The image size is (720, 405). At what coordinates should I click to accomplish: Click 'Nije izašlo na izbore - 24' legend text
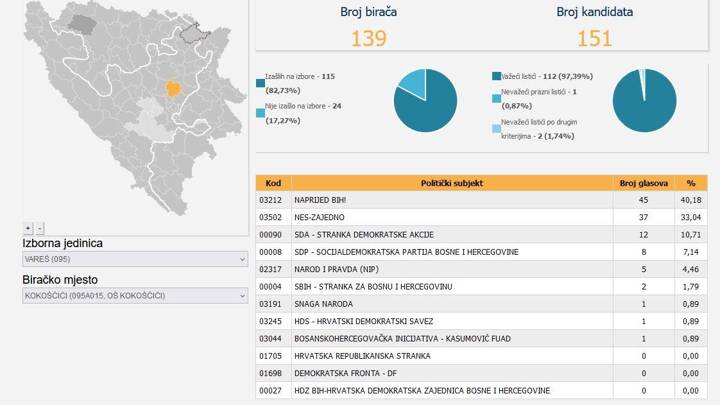click(x=303, y=114)
